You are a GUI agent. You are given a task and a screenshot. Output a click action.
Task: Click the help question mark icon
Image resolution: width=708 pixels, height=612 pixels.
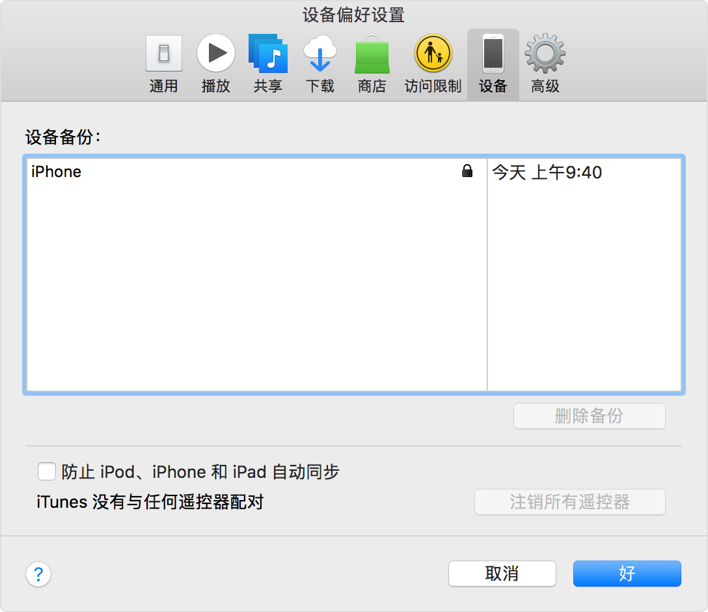click(38, 574)
